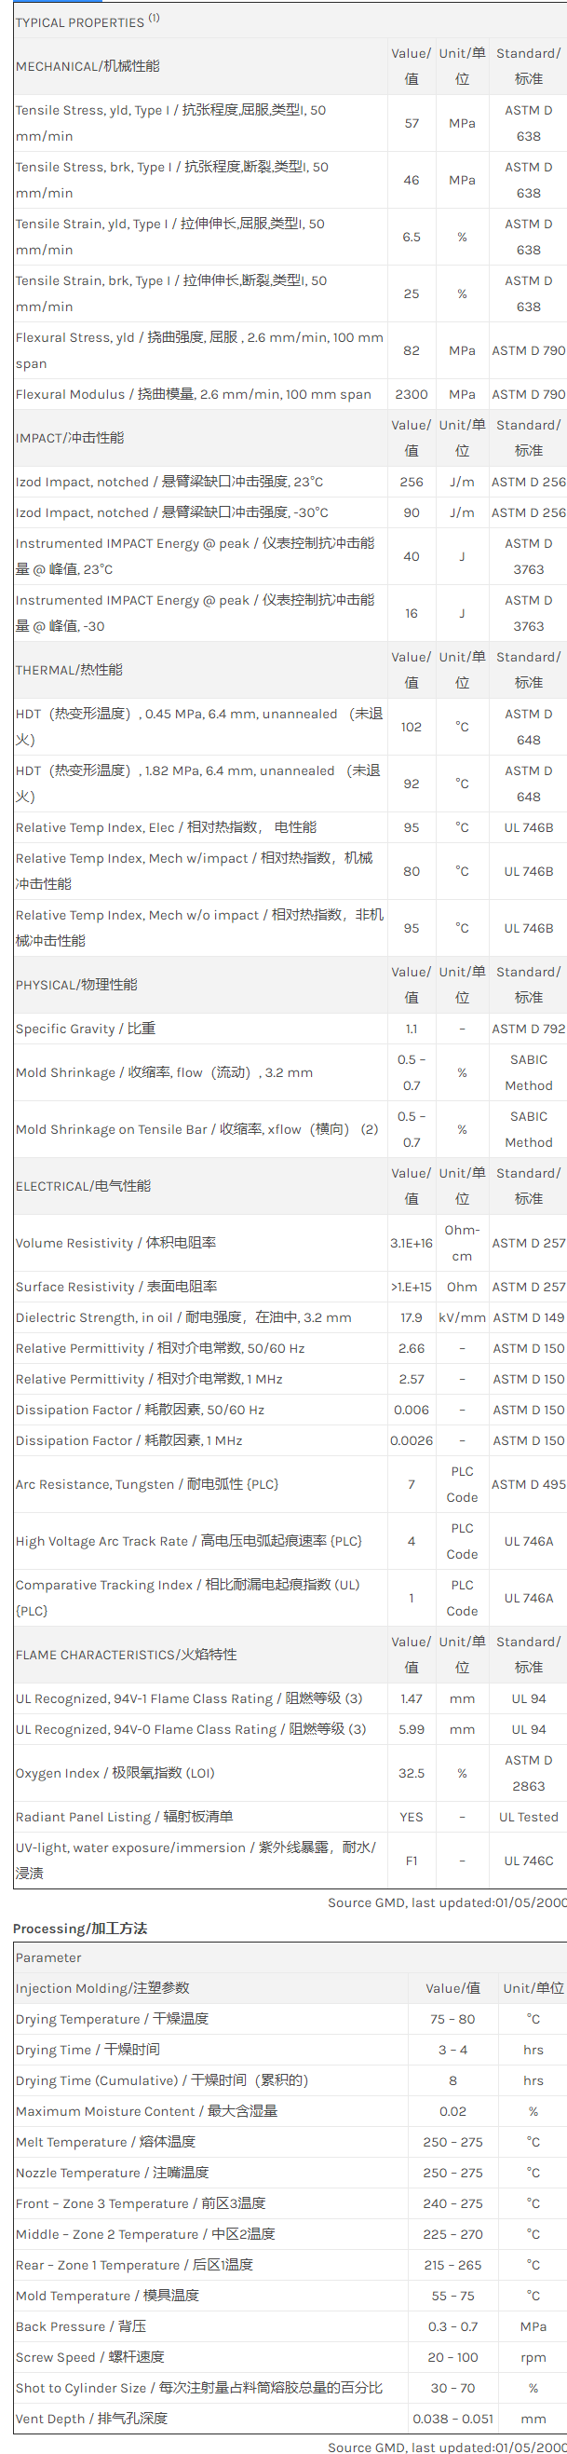
Task: Select the Flexural Modulus value 2300
Action: 411,394
